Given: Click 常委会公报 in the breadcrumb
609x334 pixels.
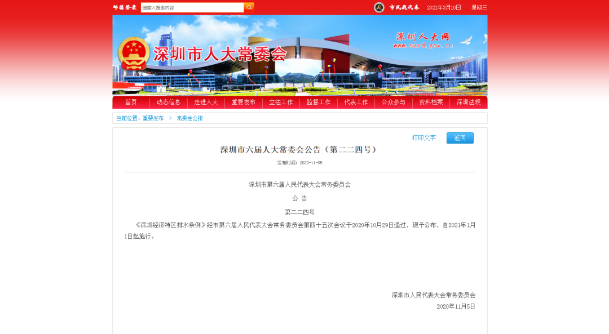Looking at the screenshot, I should [189, 118].
